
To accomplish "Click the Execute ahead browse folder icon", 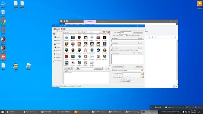I will (142, 73).
